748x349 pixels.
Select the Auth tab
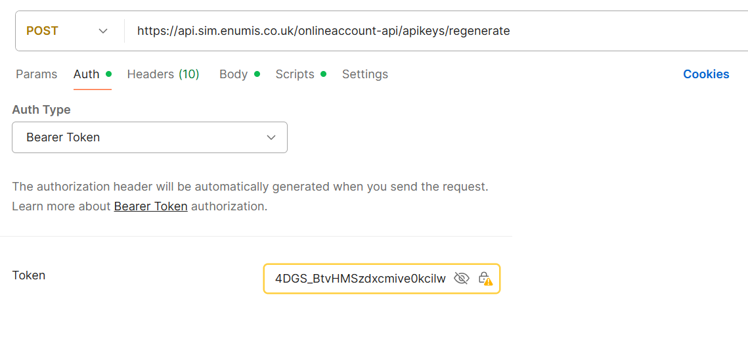click(86, 74)
